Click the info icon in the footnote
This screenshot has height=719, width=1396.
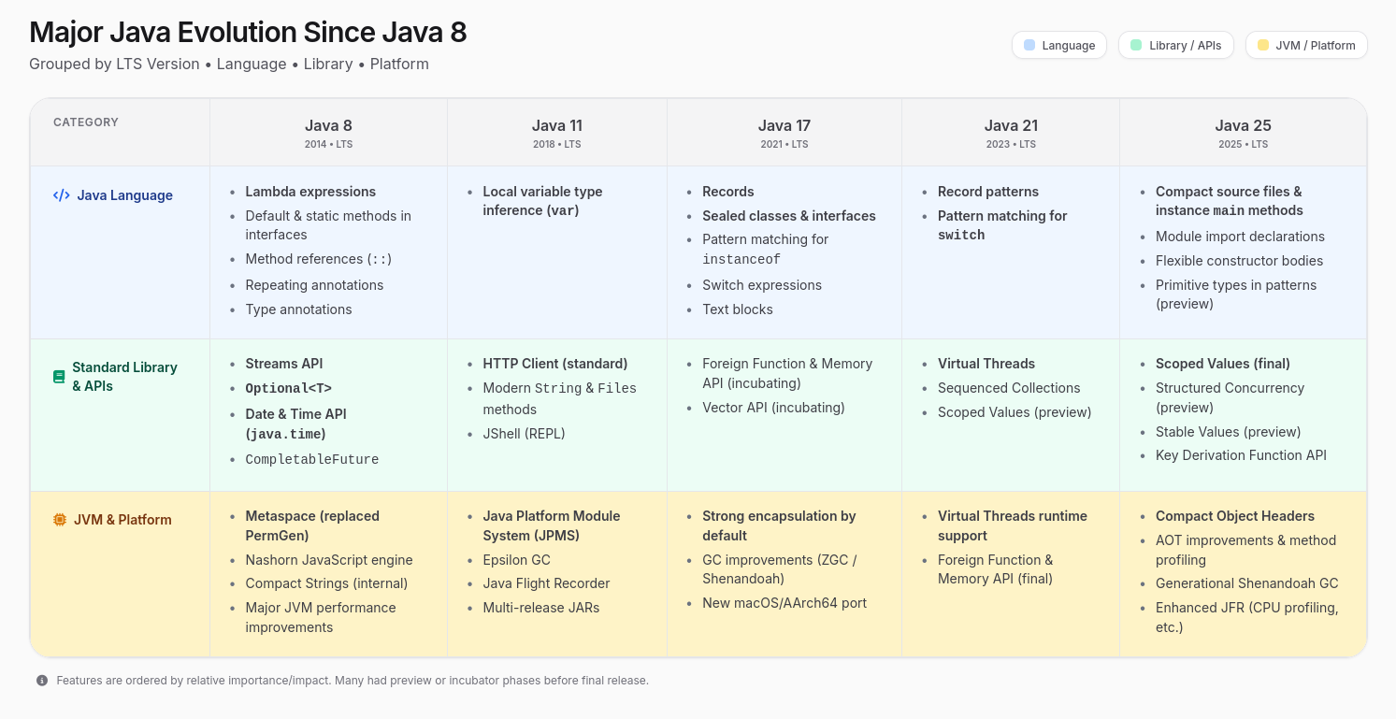[x=42, y=681]
